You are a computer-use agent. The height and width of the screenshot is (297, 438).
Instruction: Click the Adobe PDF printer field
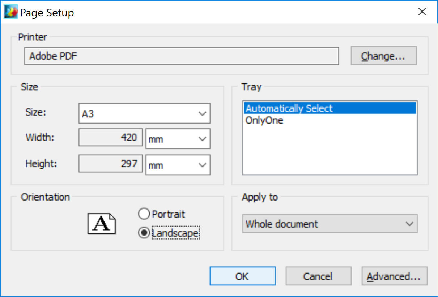click(x=181, y=56)
